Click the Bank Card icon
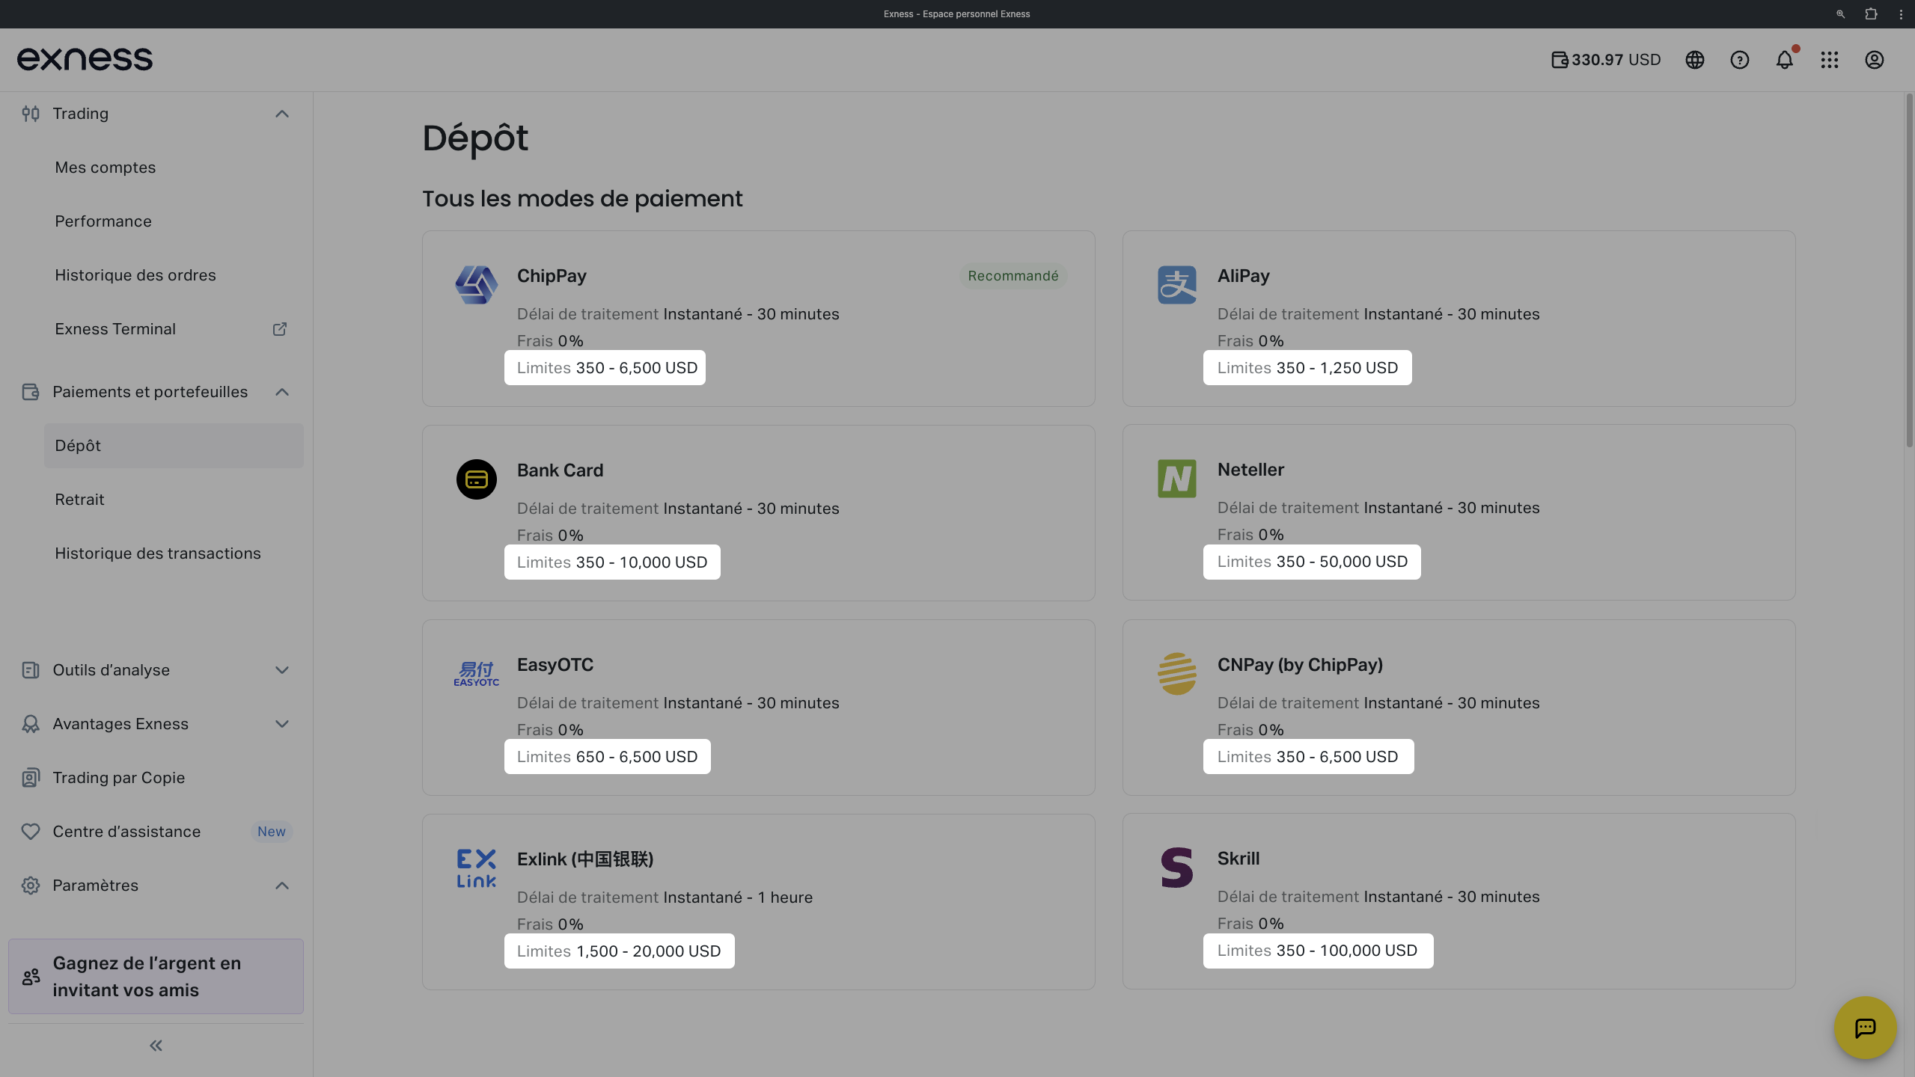 (477, 479)
